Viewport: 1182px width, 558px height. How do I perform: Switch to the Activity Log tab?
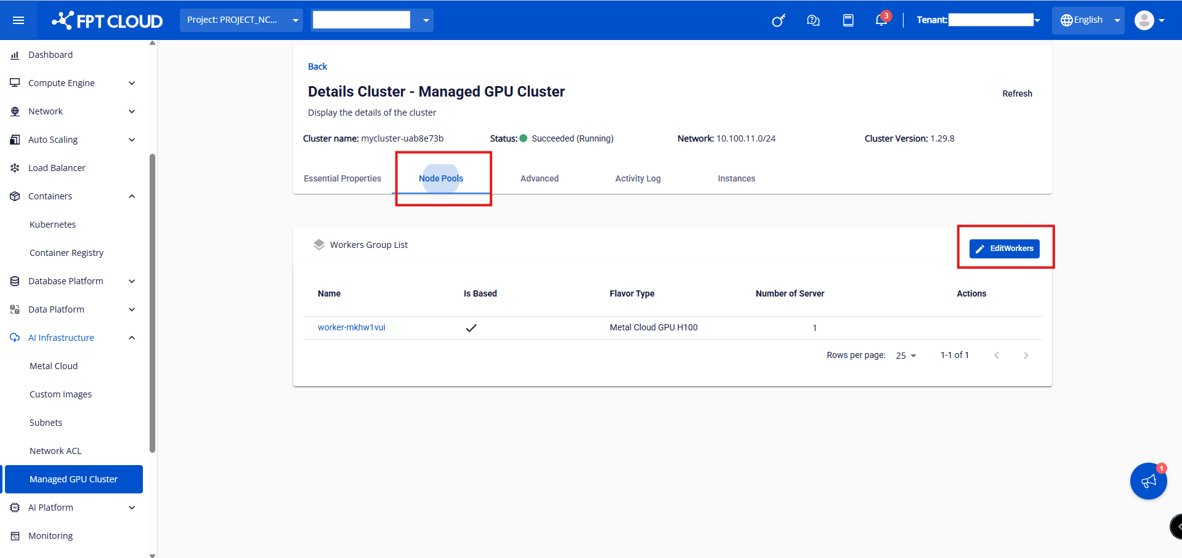[x=638, y=178]
